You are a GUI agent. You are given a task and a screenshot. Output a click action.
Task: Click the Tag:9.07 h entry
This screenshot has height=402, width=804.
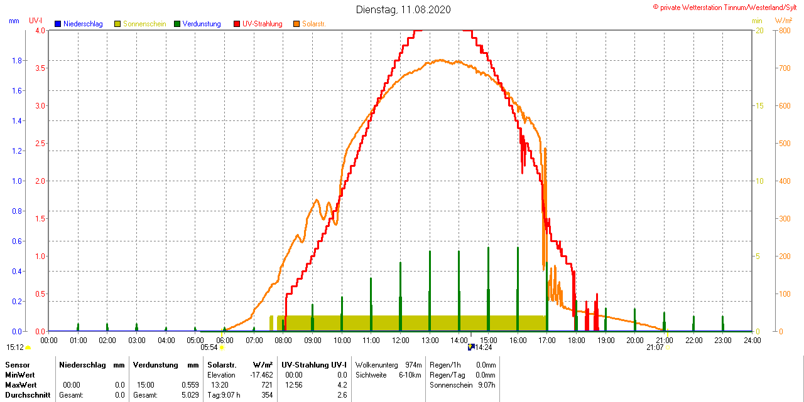pos(224,395)
